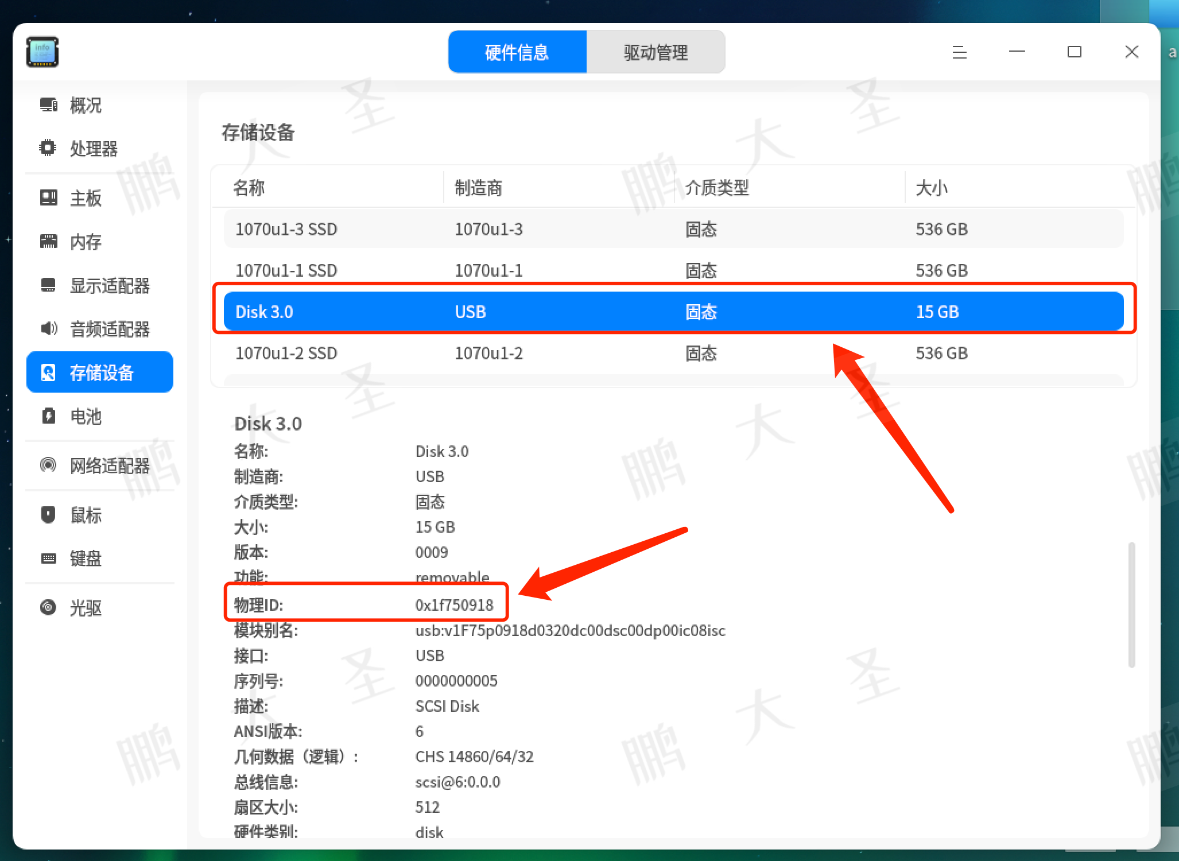Screen dimensions: 1179x861
Task: Click the SCSI Disk description value
Action: [447, 706]
